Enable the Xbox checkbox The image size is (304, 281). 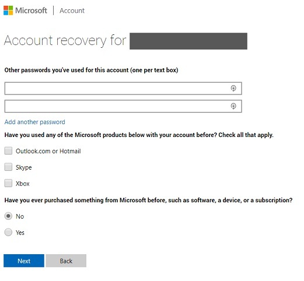[8, 183]
